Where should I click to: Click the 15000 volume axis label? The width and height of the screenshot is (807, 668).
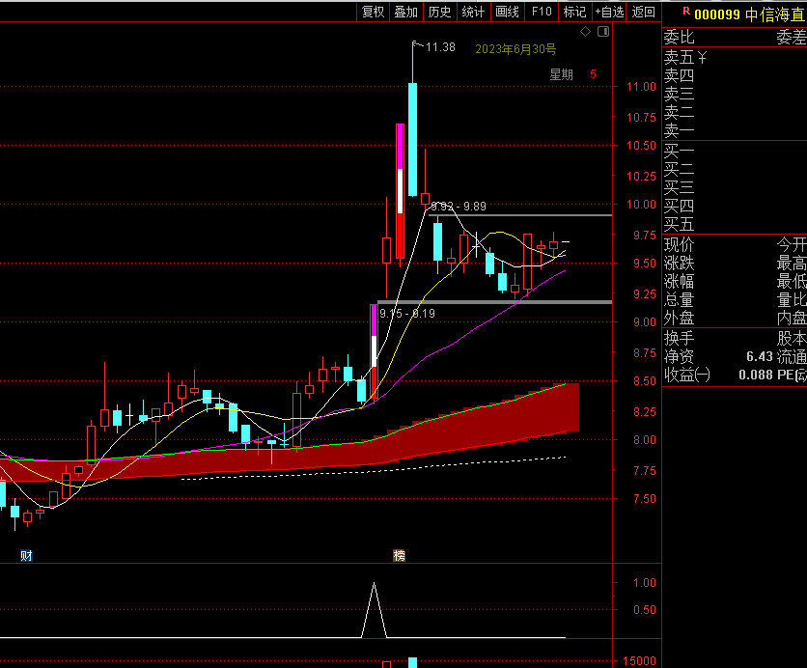[639, 661]
